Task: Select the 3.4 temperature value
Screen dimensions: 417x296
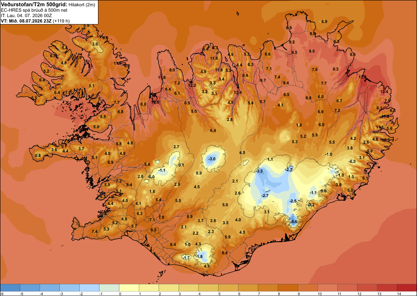Action: tap(221, 79)
